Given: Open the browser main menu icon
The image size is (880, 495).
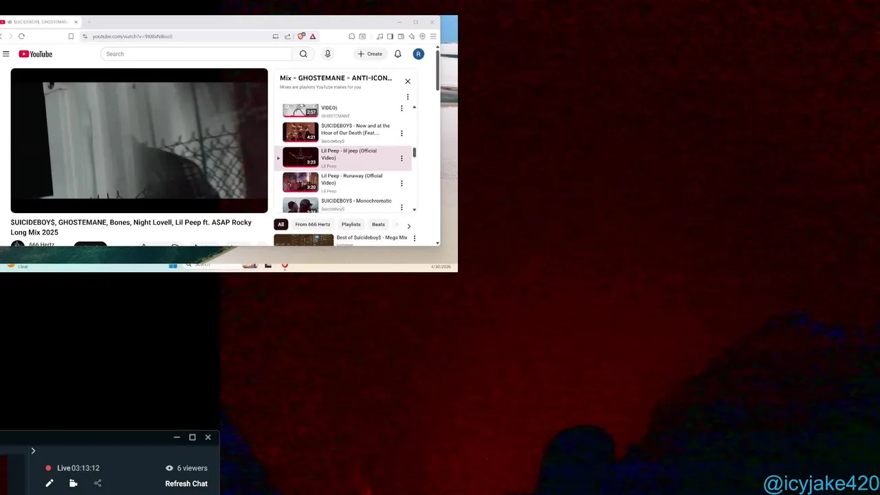Looking at the screenshot, I should (x=433, y=36).
